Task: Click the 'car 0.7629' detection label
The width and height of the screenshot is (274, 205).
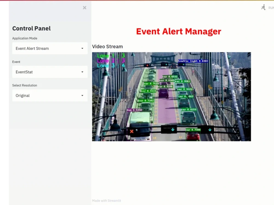Action: (151, 83)
